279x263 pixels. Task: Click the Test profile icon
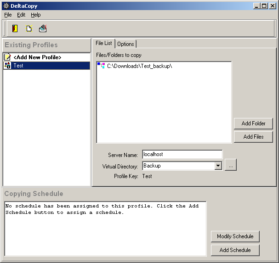[x=7, y=65]
